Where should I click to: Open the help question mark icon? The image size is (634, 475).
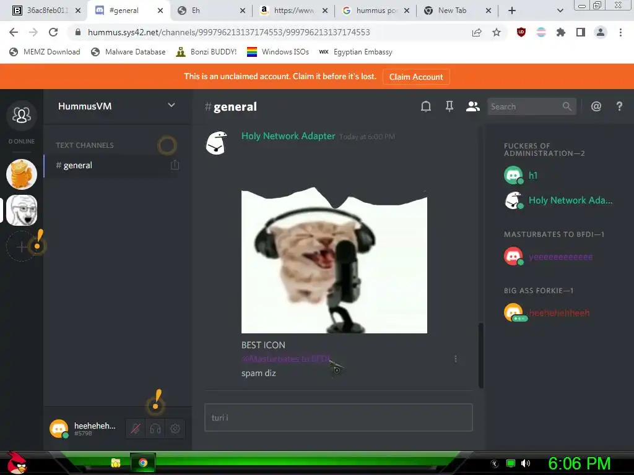pos(619,106)
